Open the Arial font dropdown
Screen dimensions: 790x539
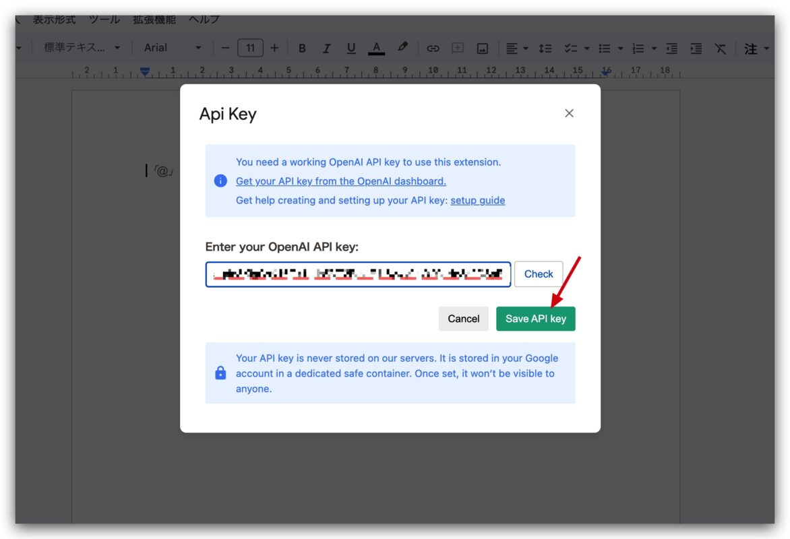(x=173, y=48)
